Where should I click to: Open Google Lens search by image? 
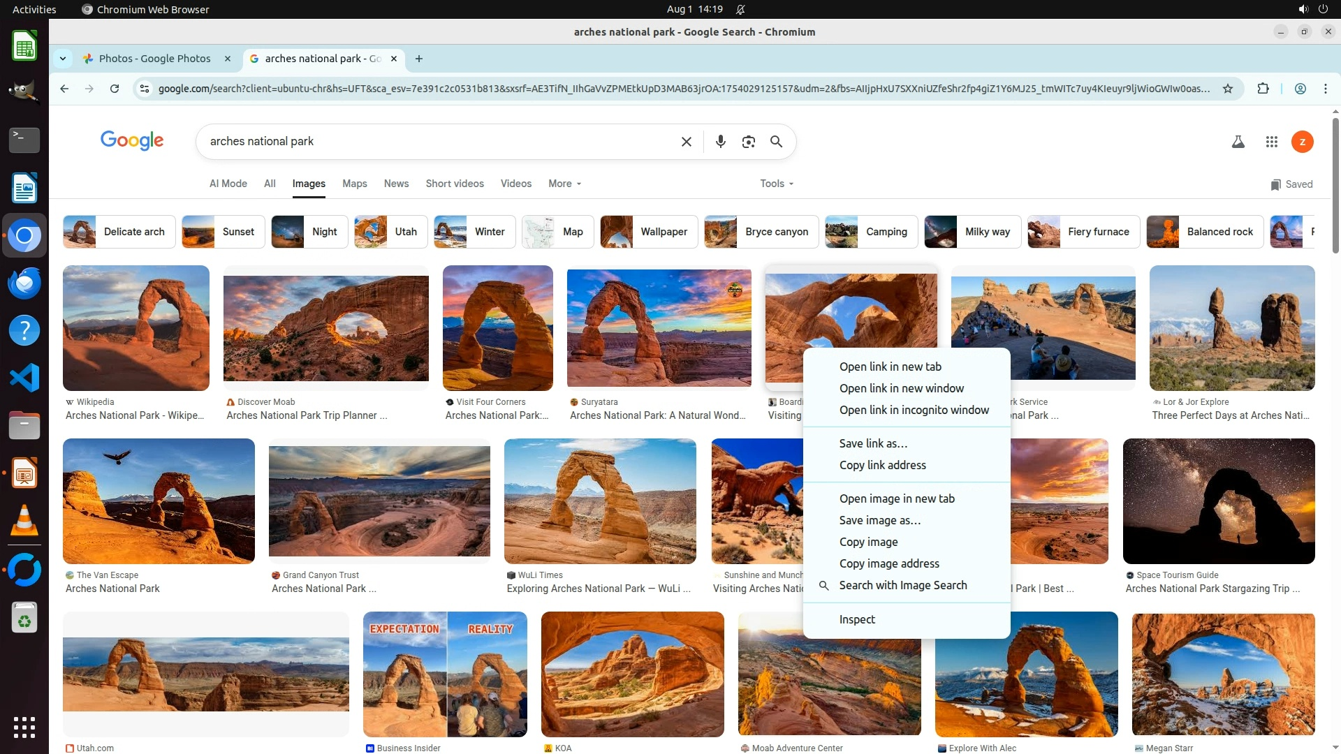[x=748, y=142]
